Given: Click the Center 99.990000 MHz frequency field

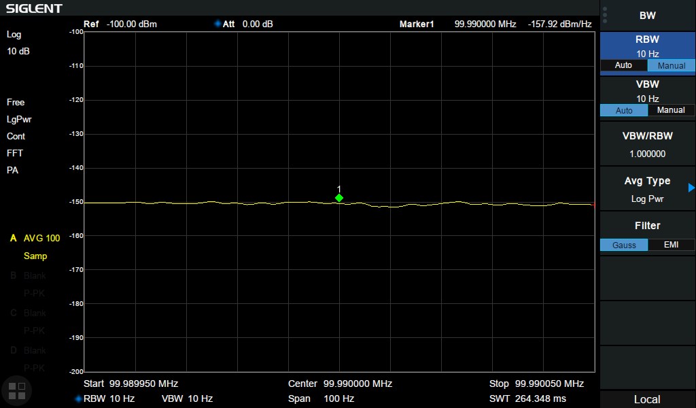Looking at the screenshot, I should [x=340, y=384].
